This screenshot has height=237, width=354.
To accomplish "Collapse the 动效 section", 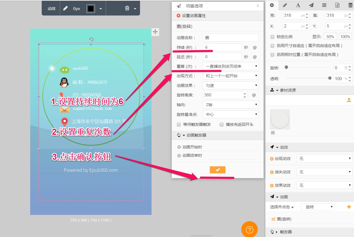I will tap(277, 147).
